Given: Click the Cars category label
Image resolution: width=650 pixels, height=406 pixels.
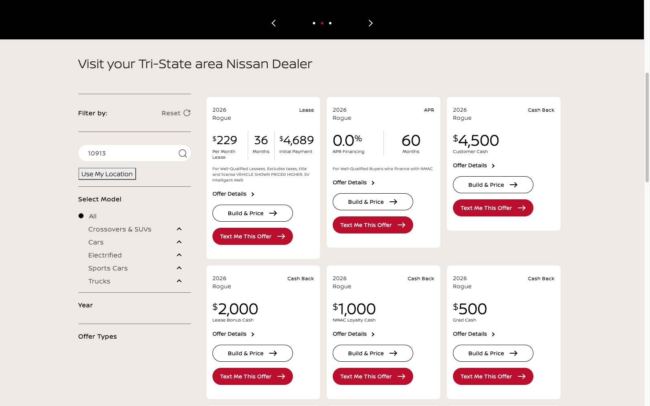Looking at the screenshot, I should click(x=96, y=242).
